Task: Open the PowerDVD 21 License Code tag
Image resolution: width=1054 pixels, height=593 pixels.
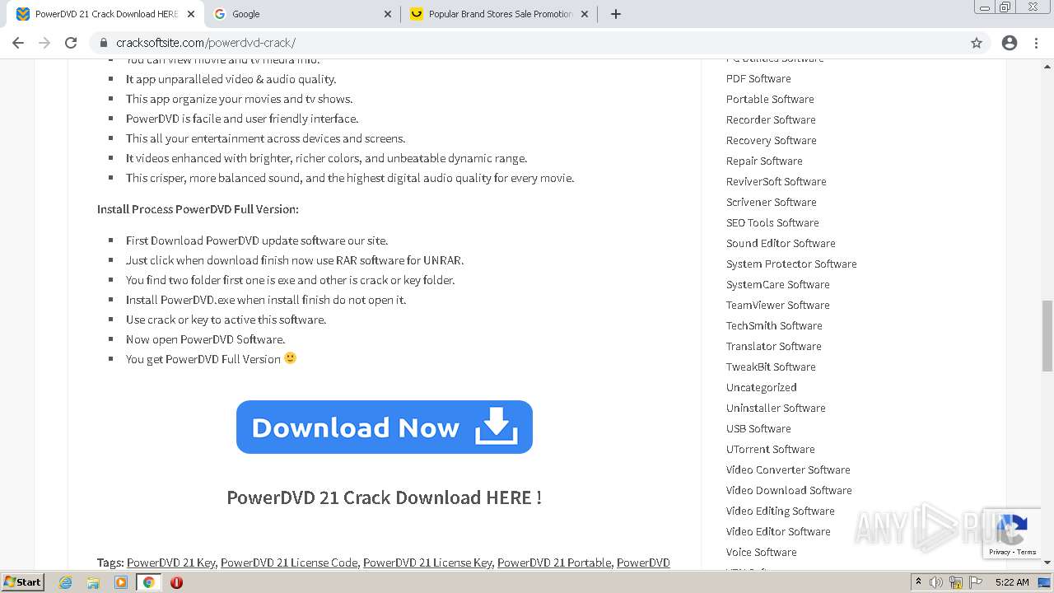Action: [x=289, y=563]
